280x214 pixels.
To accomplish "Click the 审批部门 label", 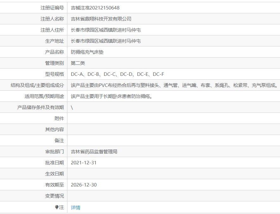I will click(54, 152).
